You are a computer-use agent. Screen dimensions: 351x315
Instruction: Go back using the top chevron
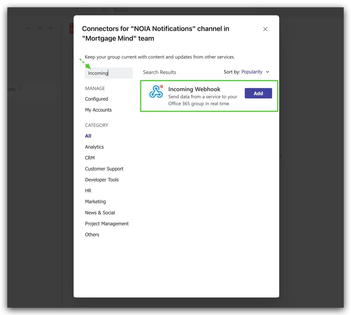pos(77,10)
